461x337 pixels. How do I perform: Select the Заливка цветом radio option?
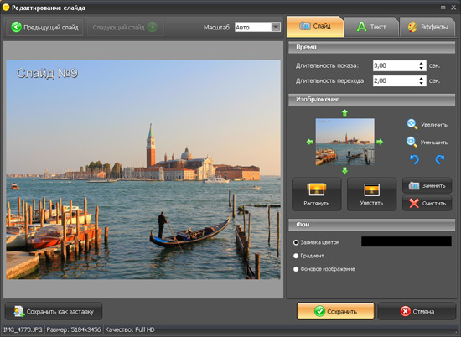296,242
